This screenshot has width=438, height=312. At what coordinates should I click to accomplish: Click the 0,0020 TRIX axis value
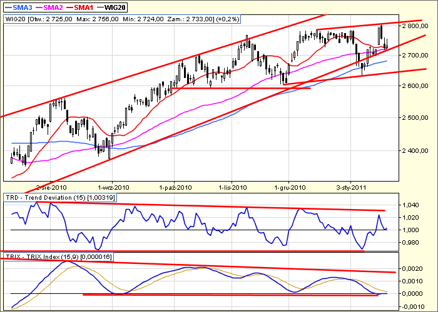[412, 269]
